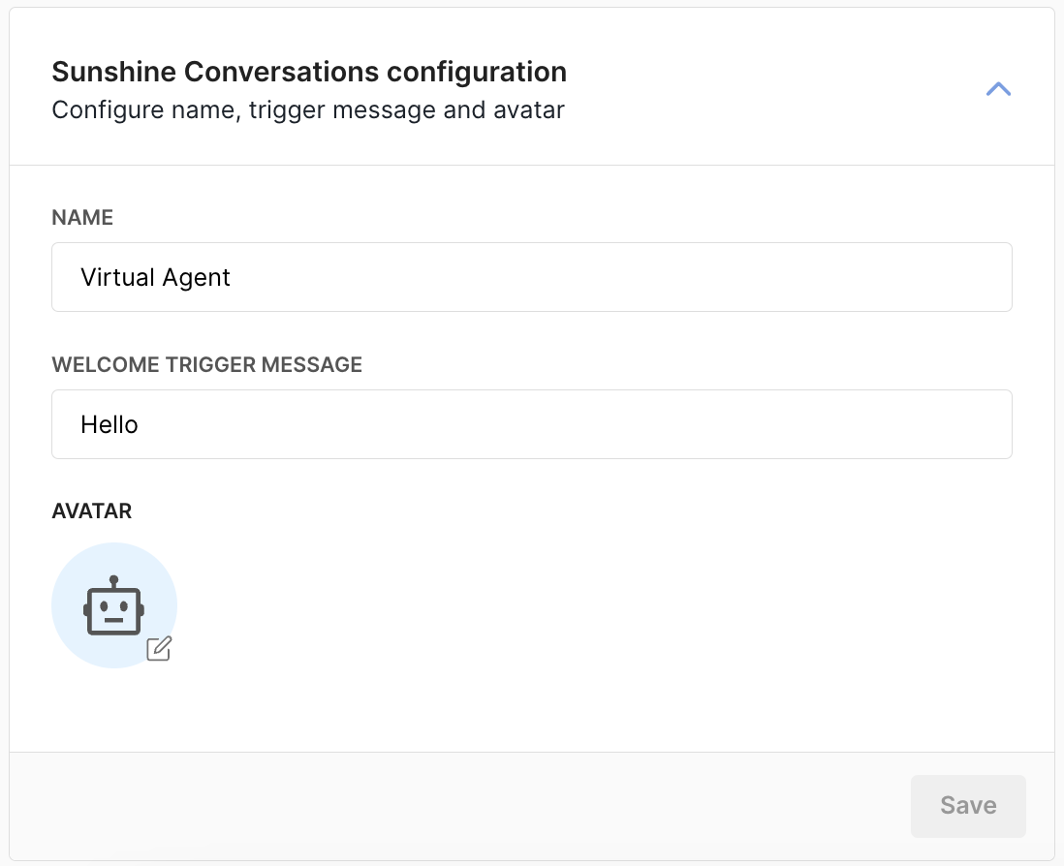Click the Welcome Trigger Message input field
The image size is (1064, 866).
click(531, 424)
